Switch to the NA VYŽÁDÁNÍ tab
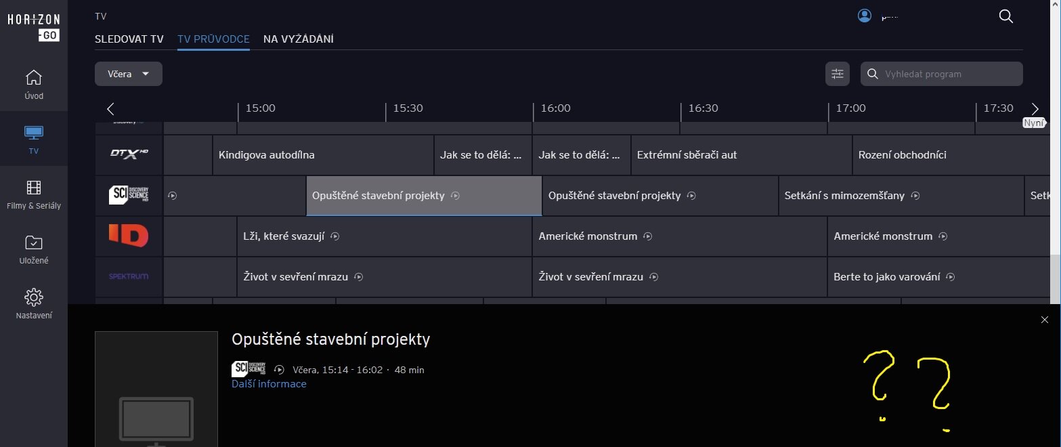This screenshot has width=1061, height=447. click(x=298, y=39)
